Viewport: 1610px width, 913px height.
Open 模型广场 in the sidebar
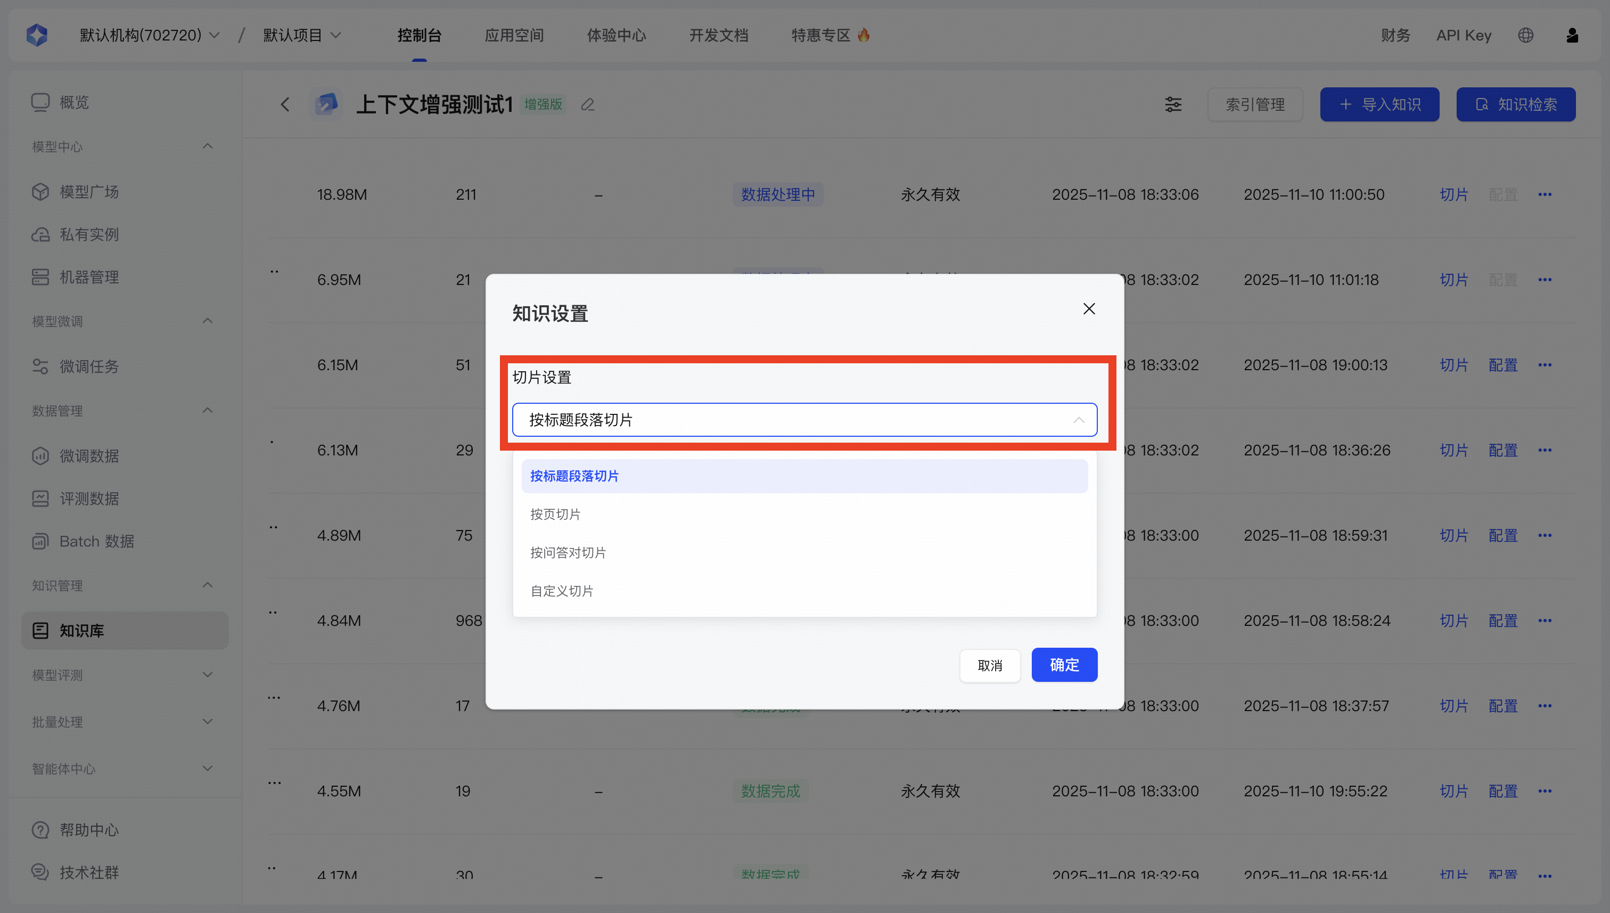click(88, 191)
